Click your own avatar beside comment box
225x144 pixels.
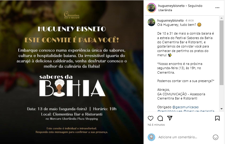[151, 137]
